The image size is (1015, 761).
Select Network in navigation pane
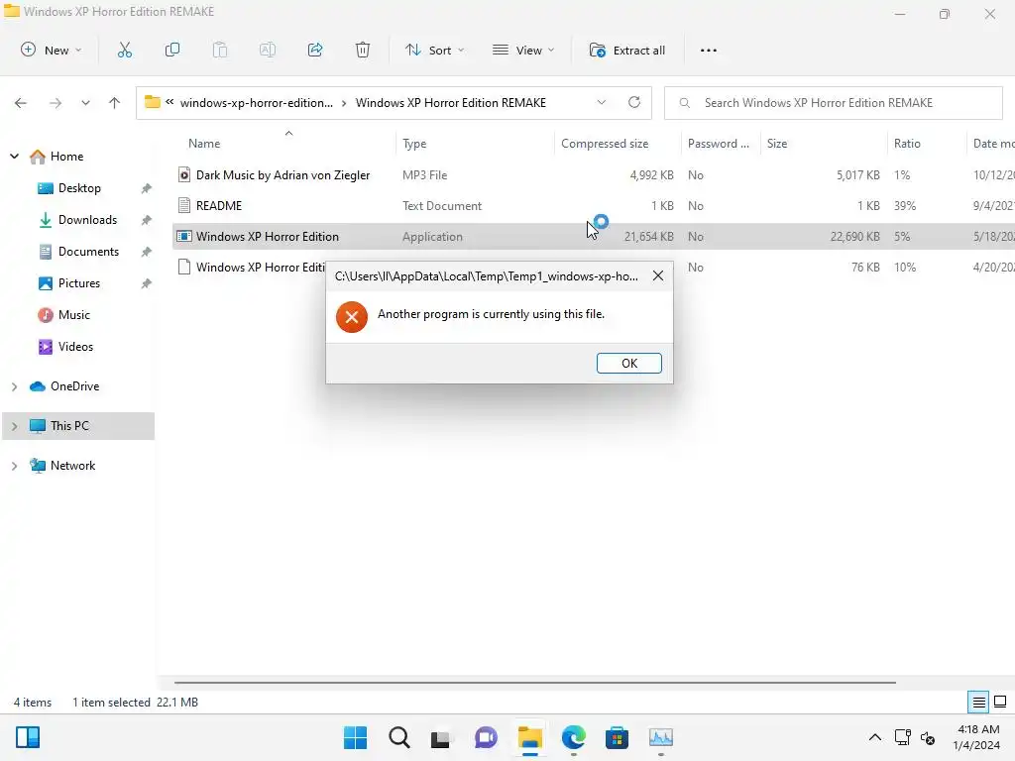pos(62,466)
